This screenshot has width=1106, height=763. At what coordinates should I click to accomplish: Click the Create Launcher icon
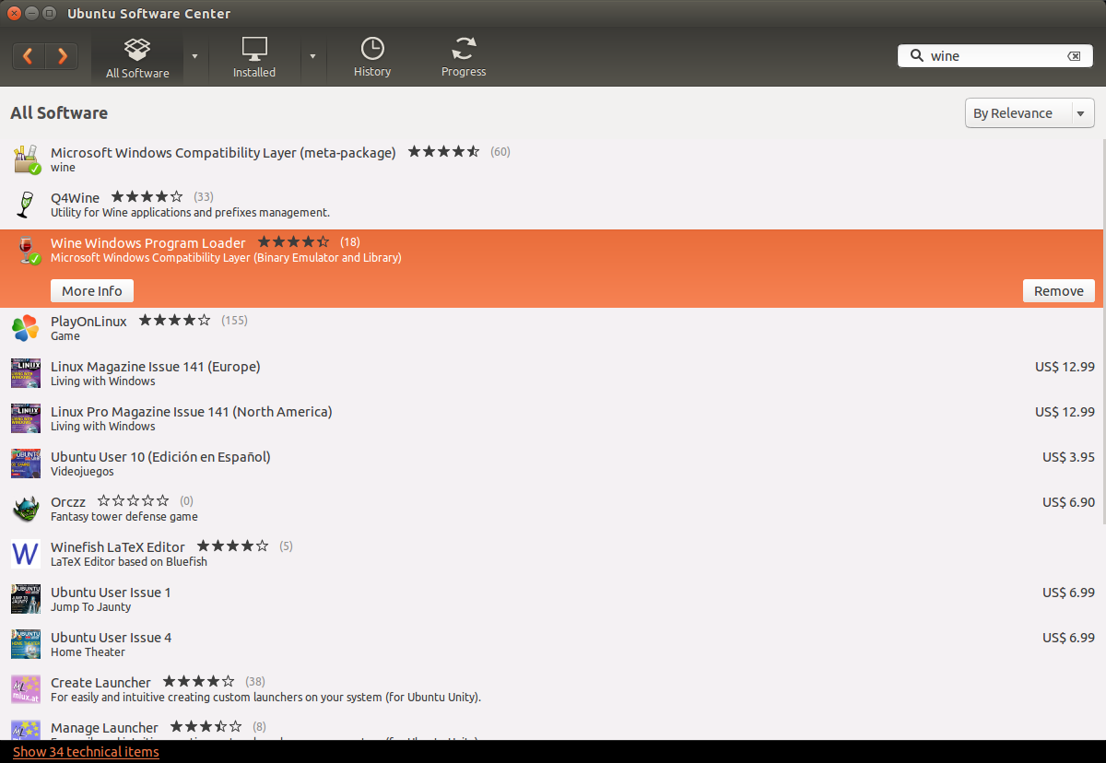tap(26, 689)
